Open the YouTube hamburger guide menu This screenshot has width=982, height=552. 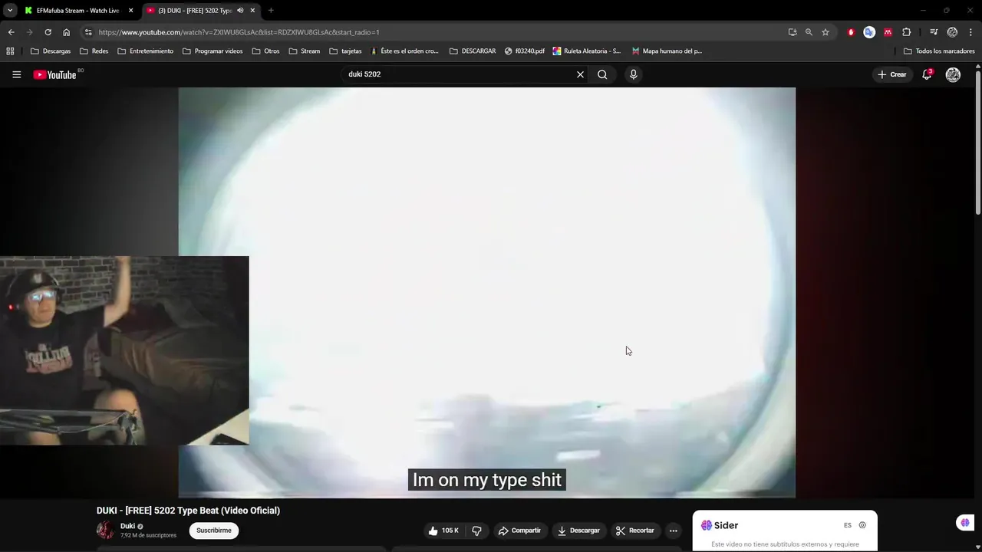[16, 74]
